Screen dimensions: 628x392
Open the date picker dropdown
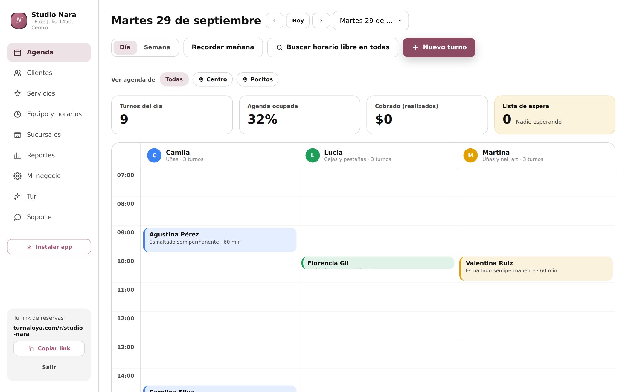tap(371, 21)
